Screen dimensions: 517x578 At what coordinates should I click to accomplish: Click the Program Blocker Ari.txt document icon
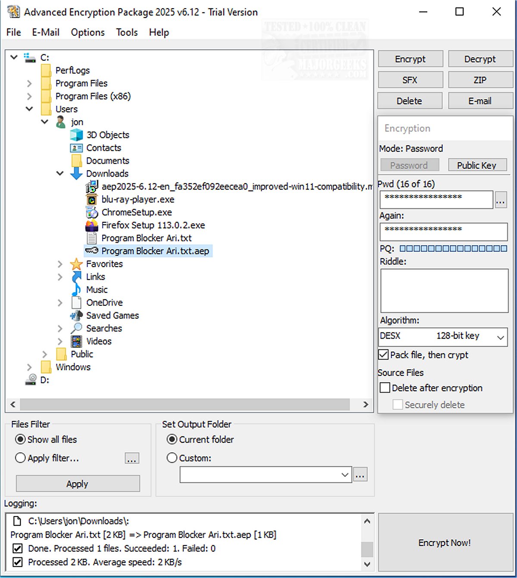tap(92, 238)
